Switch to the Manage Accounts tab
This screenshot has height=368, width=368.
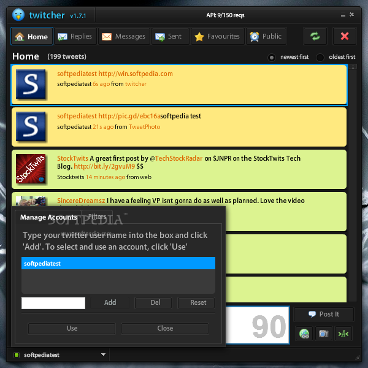tap(48, 217)
